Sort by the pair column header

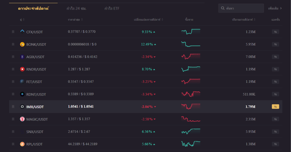click(22, 19)
